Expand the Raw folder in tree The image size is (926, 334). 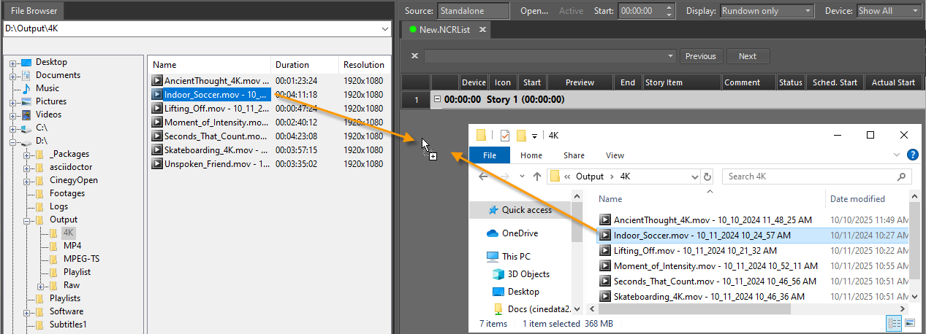point(41,285)
